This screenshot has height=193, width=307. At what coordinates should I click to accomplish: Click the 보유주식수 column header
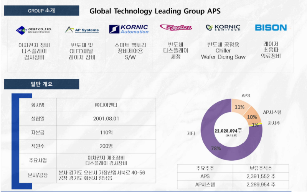tap(260, 169)
